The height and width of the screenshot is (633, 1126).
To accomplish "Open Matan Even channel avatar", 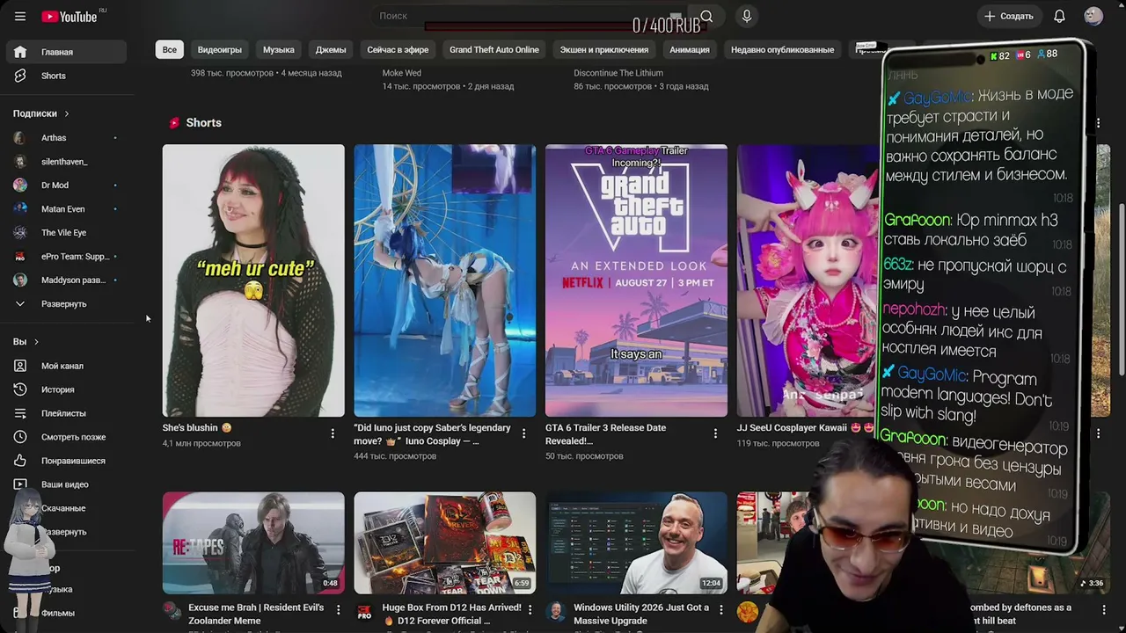I will [x=20, y=209].
